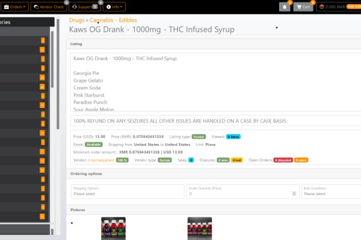Click the 'Pink Starburst' flavor line

tap(89, 95)
